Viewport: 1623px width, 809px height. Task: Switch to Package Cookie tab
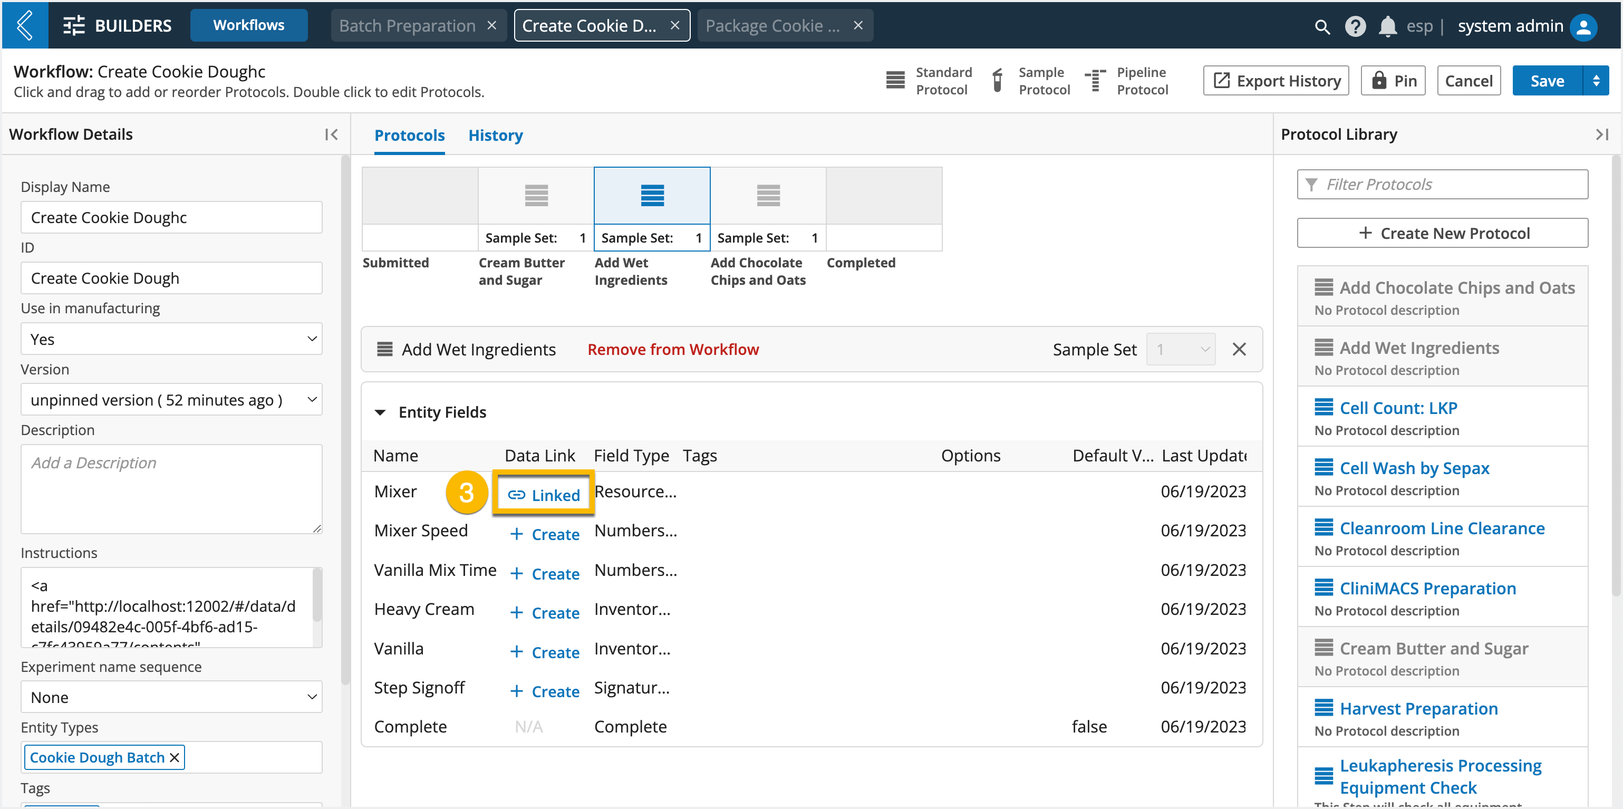pos(772,26)
